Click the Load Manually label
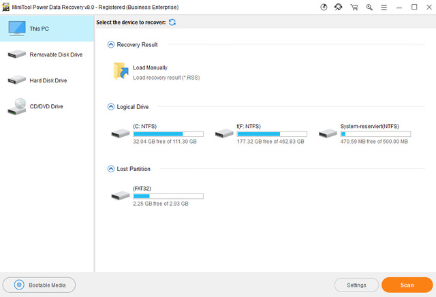This screenshot has width=436, height=297. click(150, 67)
